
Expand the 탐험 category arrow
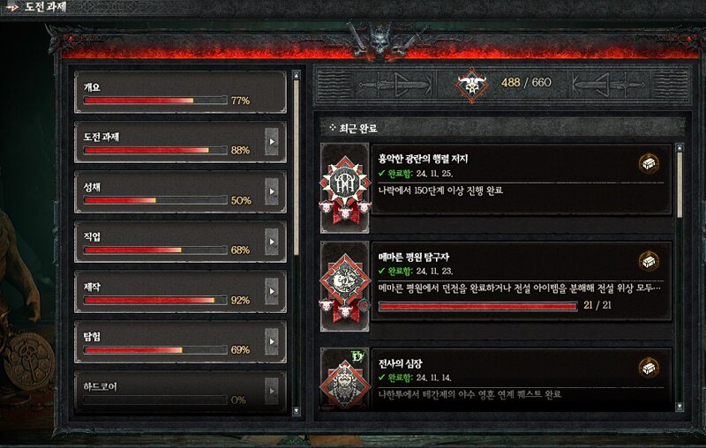(x=272, y=341)
